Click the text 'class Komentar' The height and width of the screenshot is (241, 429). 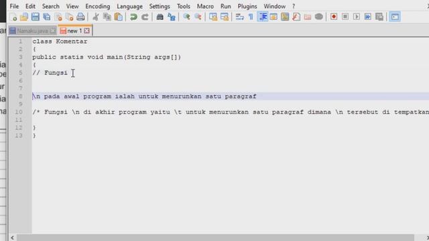point(60,42)
